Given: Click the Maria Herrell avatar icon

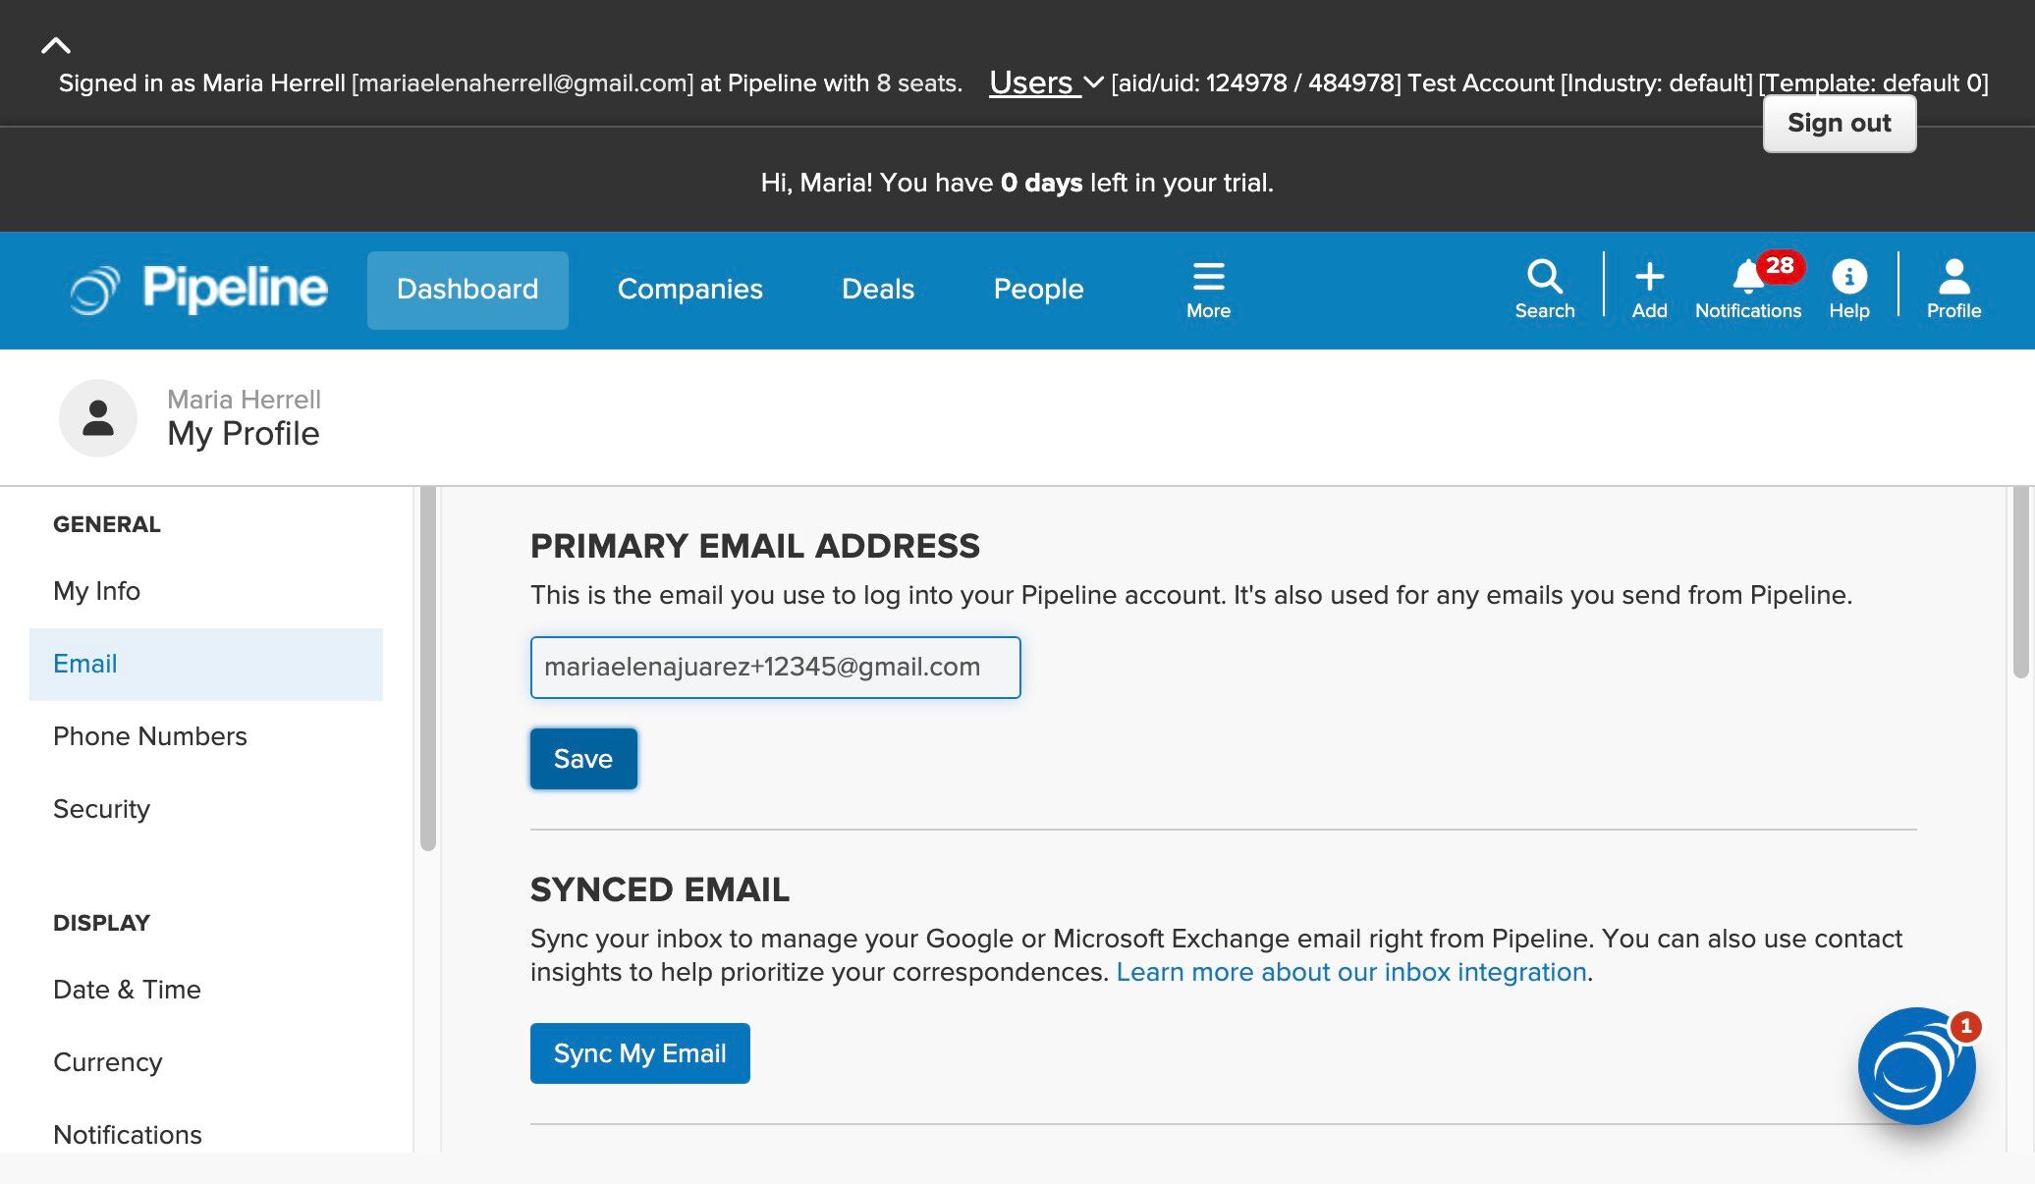Looking at the screenshot, I should (98, 418).
